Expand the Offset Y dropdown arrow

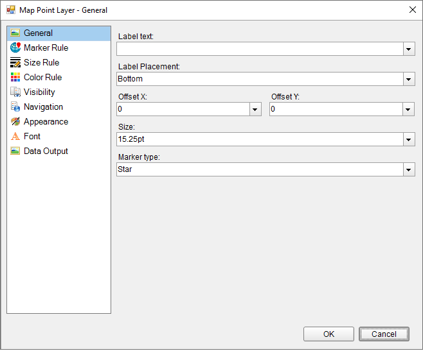pos(408,109)
